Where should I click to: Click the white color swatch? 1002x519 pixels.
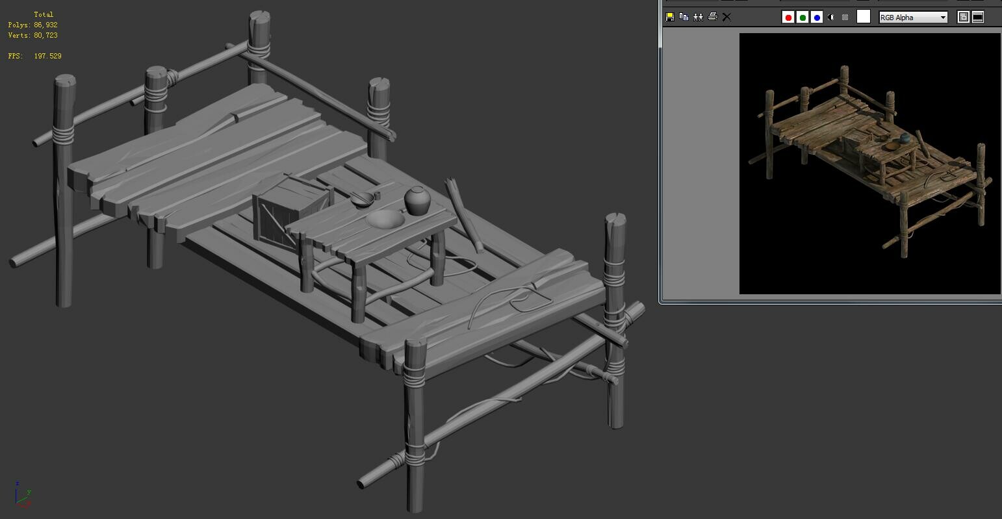pos(864,17)
